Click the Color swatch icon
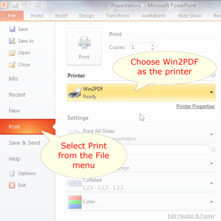 click(x=75, y=202)
